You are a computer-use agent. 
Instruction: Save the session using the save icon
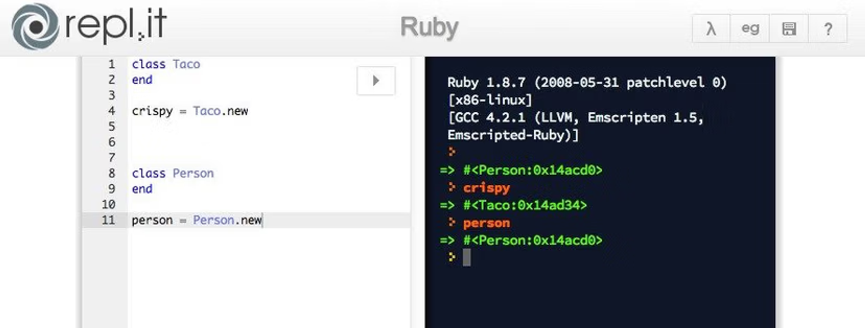click(788, 28)
